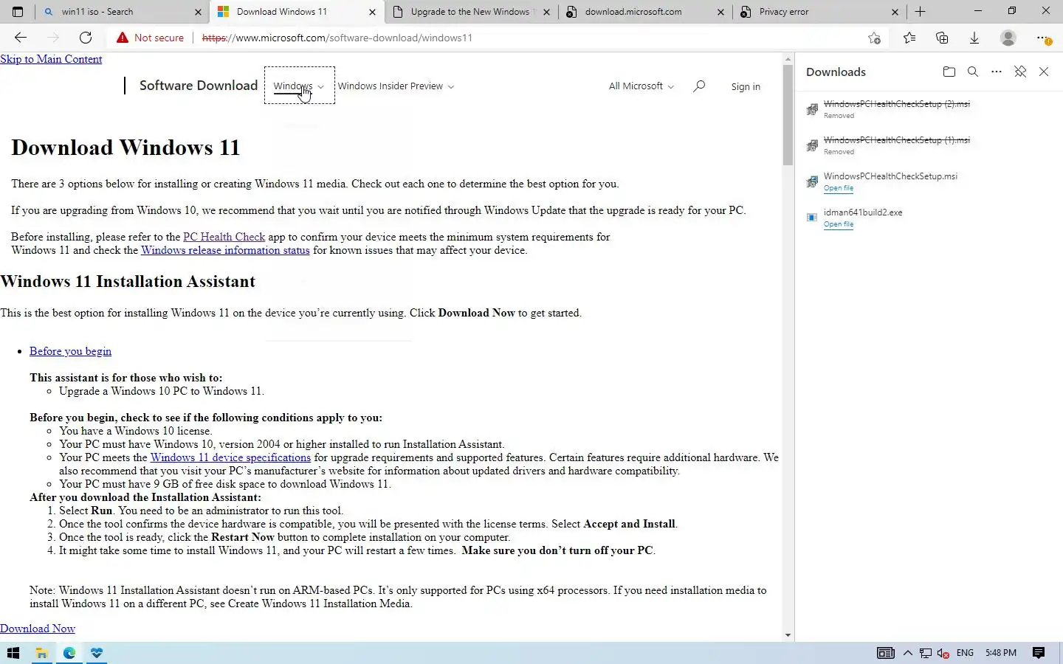This screenshot has height=664, width=1063.
Task: Open PC Health Check taskbar icon
Action: pos(97,653)
